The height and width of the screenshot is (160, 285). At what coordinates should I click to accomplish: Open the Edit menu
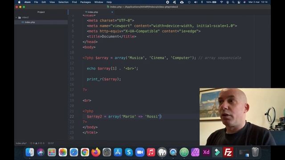tap(44, 2)
